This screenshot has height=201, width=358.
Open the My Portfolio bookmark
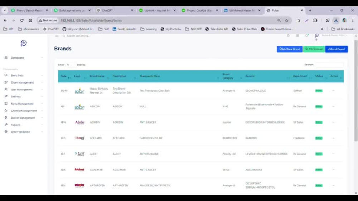click(171, 29)
